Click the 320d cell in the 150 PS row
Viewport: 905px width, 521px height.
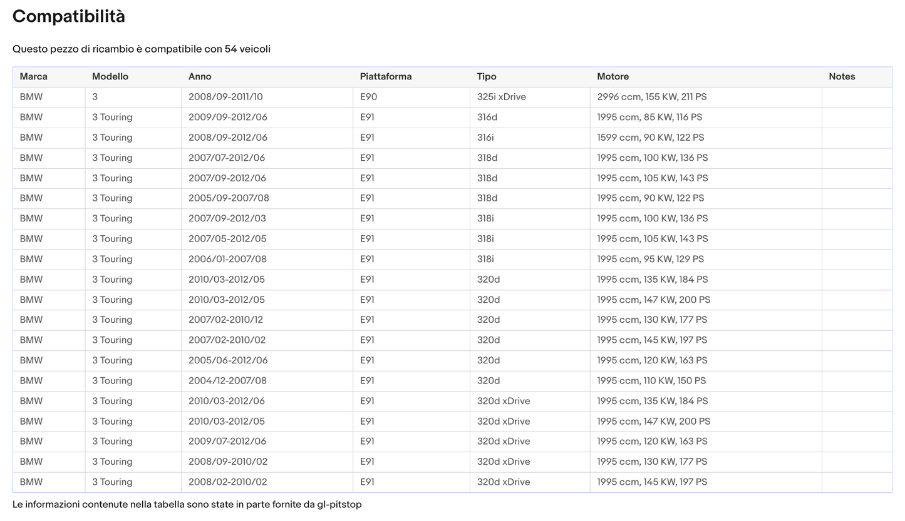pyautogui.click(x=530, y=381)
